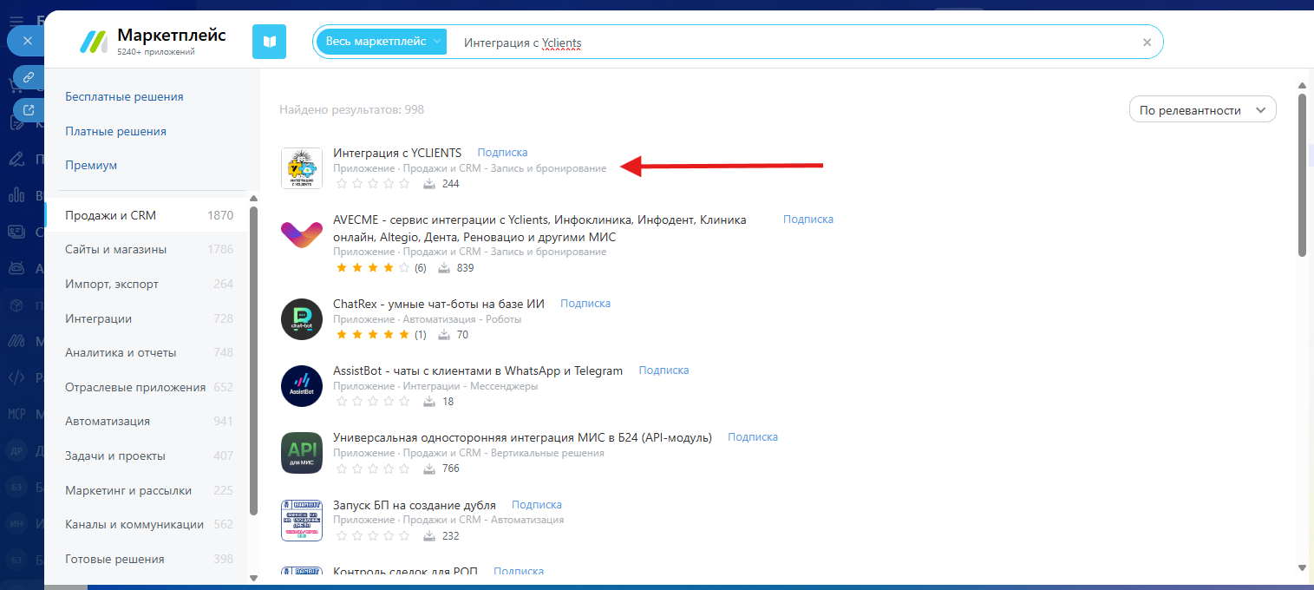
Task: Close the marketplace slider panel
Action: coord(28,41)
